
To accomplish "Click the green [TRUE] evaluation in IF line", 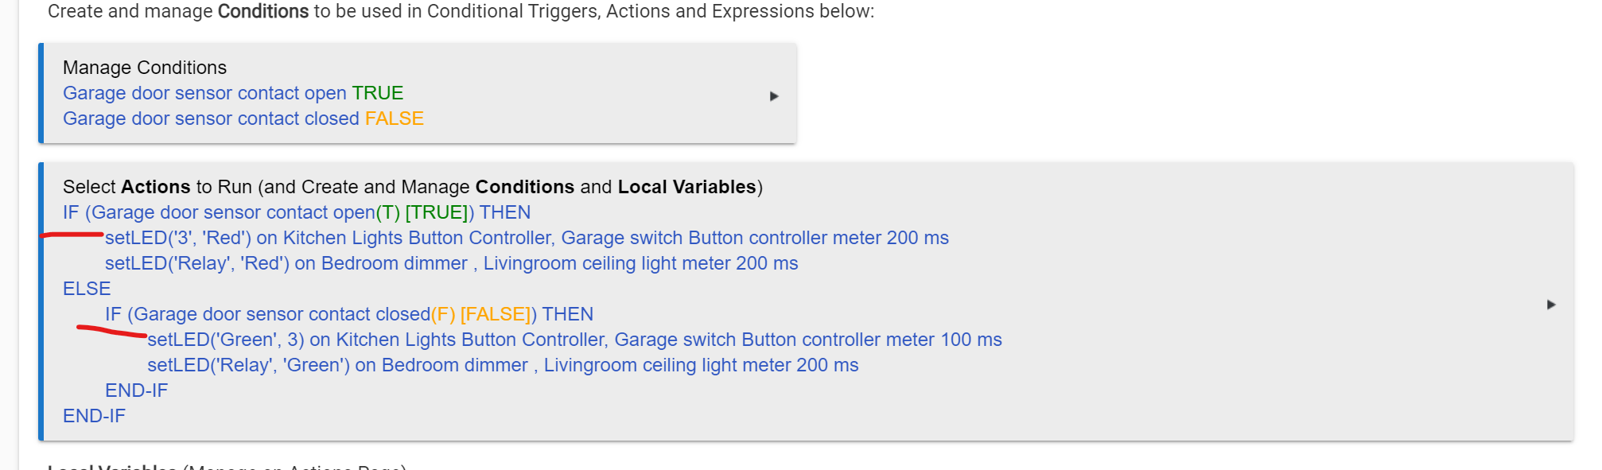I will click(437, 212).
